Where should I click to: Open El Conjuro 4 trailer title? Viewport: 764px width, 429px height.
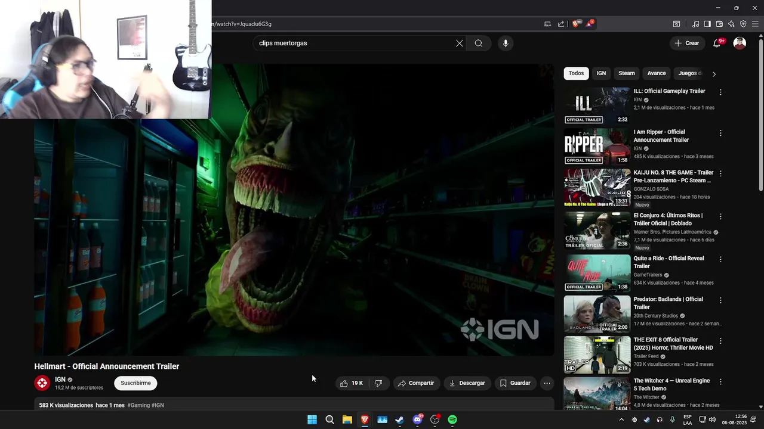(668, 219)
